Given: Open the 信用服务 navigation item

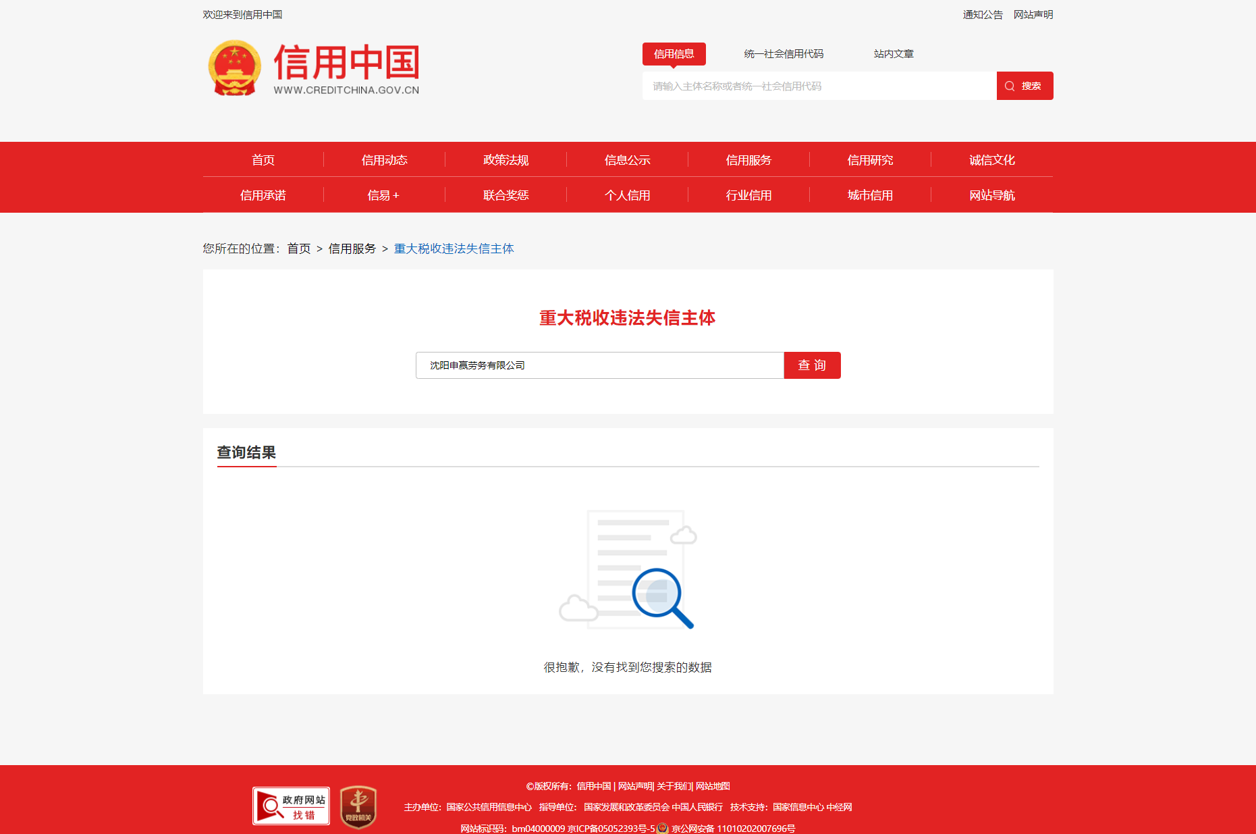Looking at the screenshot, I should pyautogui.click(x=748, y=160).
